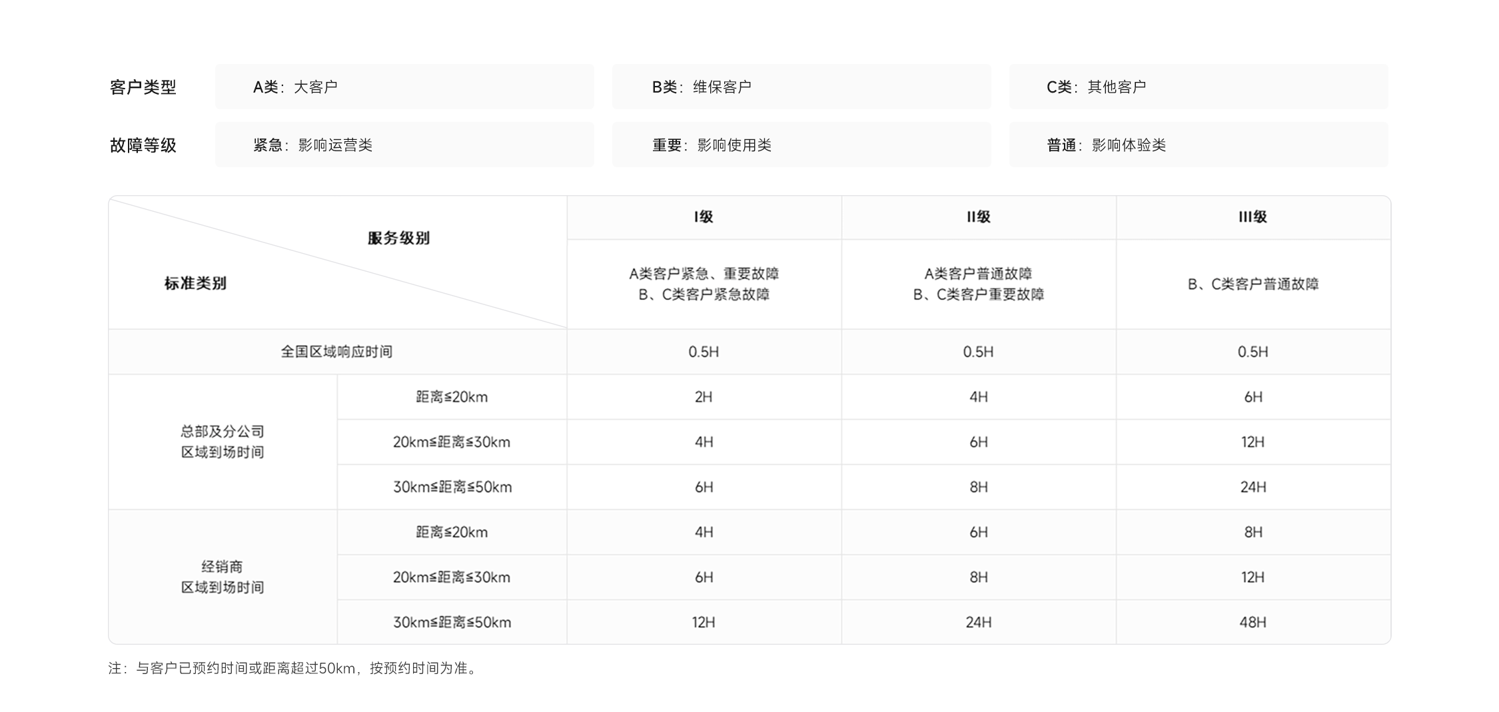Click the footnote about exceeding 50km
Image resolution: width=1499 pixels, height=712 pixels.
tap(294, 668)
